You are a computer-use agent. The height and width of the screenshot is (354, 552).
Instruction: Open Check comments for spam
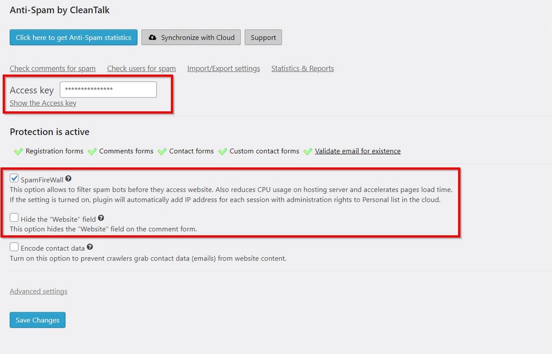tap(52, 68)
